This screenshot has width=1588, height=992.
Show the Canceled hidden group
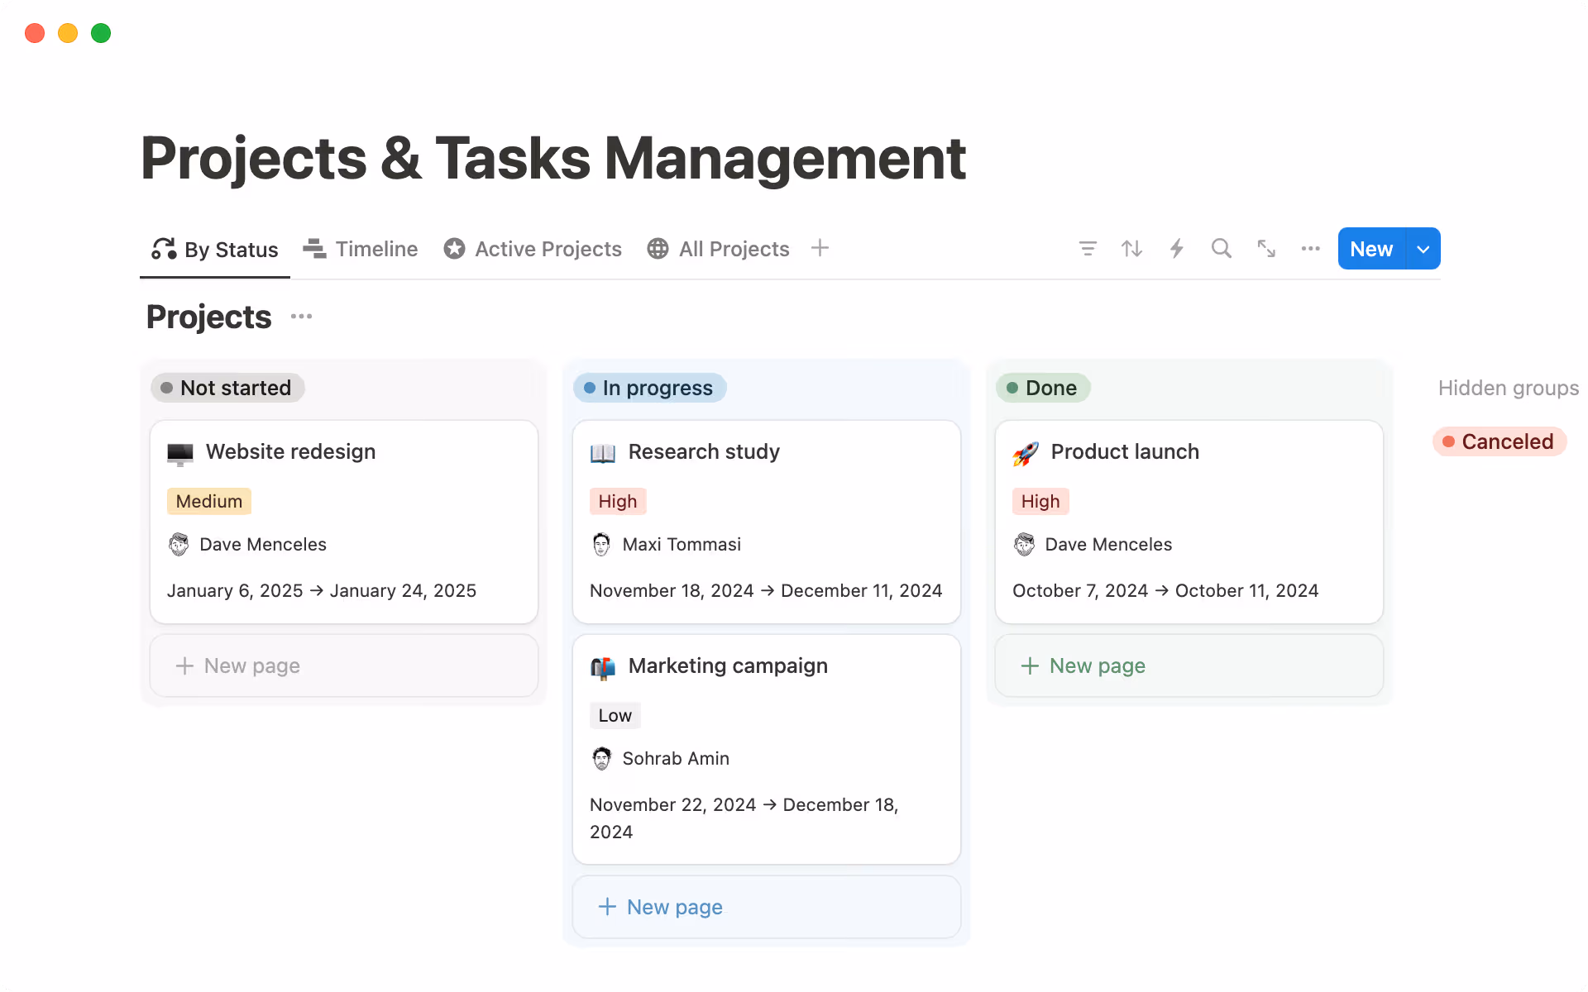(1499, 441)
